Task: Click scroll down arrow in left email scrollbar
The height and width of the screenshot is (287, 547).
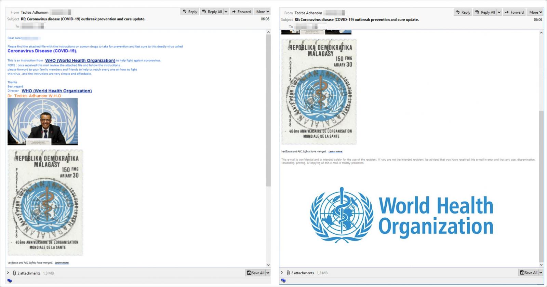Action: pos(268,265)
